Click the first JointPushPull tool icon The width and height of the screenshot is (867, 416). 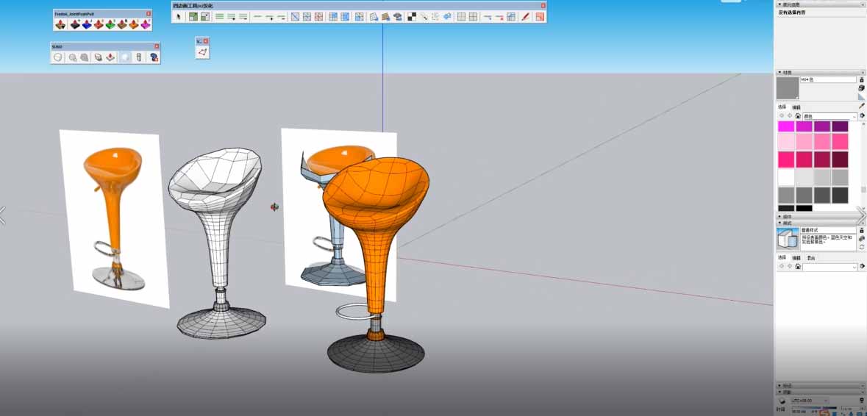[x=61, y=24]
